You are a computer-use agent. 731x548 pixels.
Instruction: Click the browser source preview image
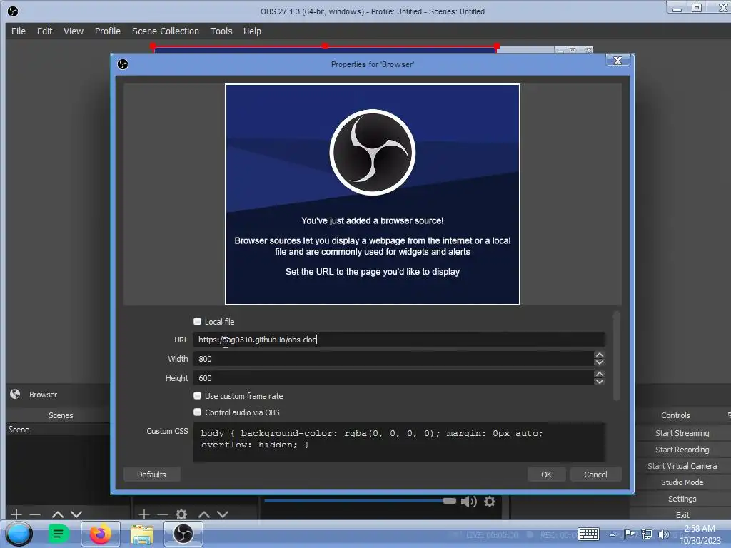[x=373, y=194]
